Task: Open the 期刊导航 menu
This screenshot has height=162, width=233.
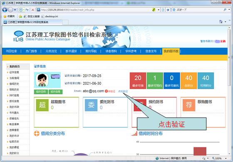Action: [91, 52]
